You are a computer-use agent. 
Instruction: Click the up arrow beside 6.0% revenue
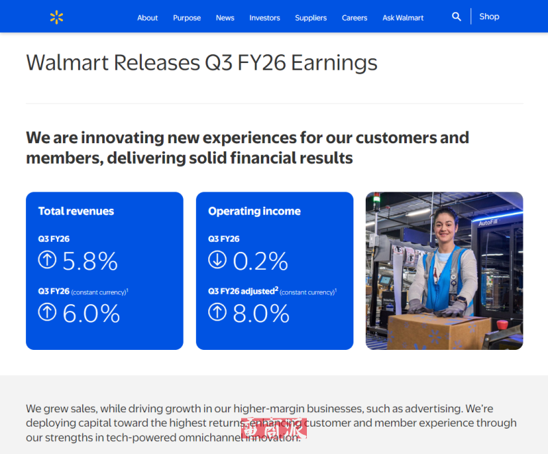[x=47, y=313]
